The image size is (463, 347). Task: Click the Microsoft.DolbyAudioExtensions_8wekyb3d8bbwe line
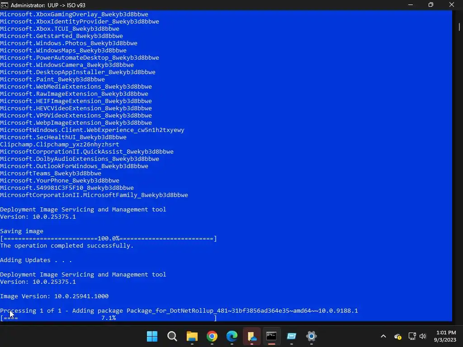tap(80, 159)
